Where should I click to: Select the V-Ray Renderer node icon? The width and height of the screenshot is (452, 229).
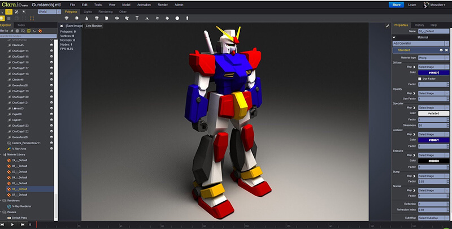tap(9, 206)
